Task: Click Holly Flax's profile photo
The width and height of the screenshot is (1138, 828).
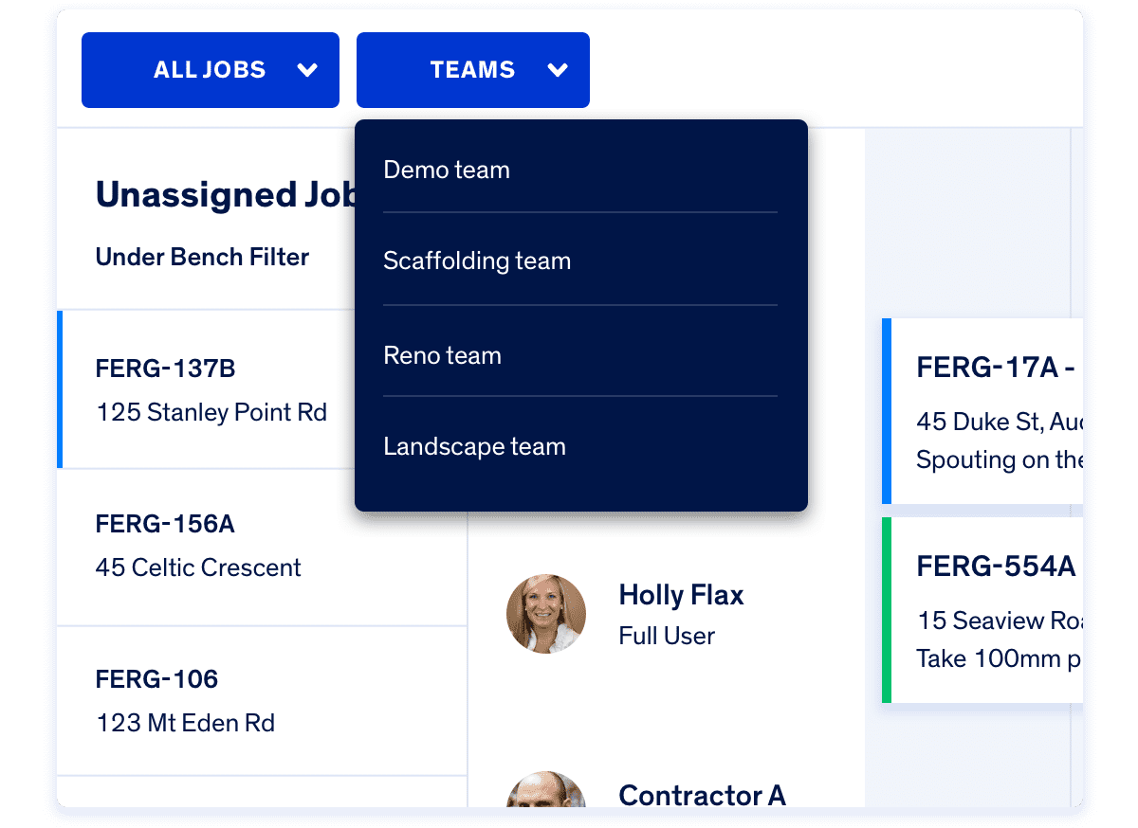Action: pyautogui.click(x=545, y=614)
